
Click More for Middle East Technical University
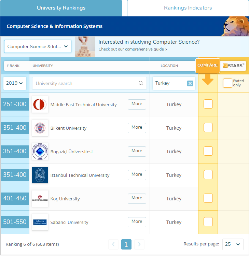[137, 104]
